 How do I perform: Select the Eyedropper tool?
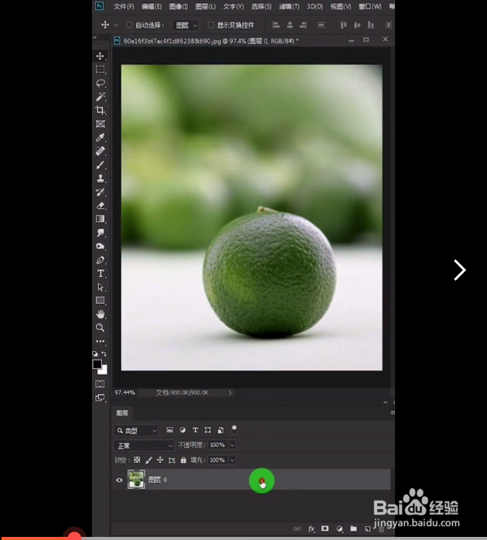coord(100,138)
